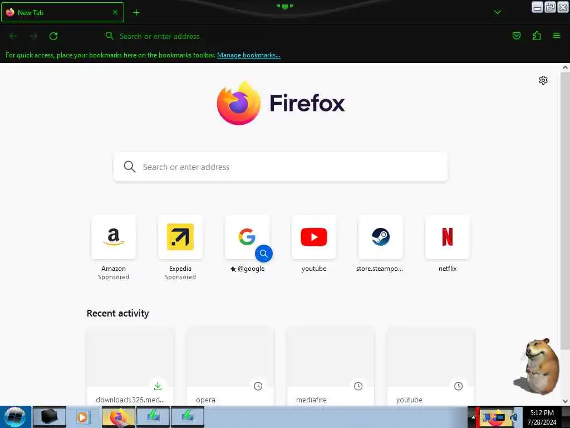Click the scrollbar up arrow

coord(565,67)
